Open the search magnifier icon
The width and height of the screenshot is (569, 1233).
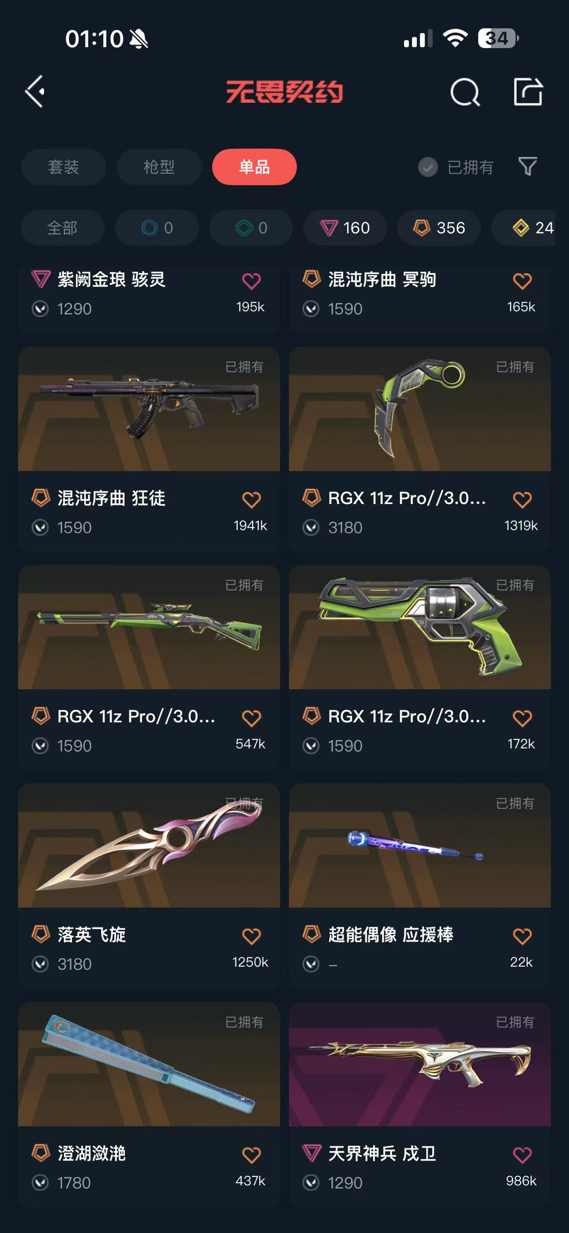coord(465,92)
